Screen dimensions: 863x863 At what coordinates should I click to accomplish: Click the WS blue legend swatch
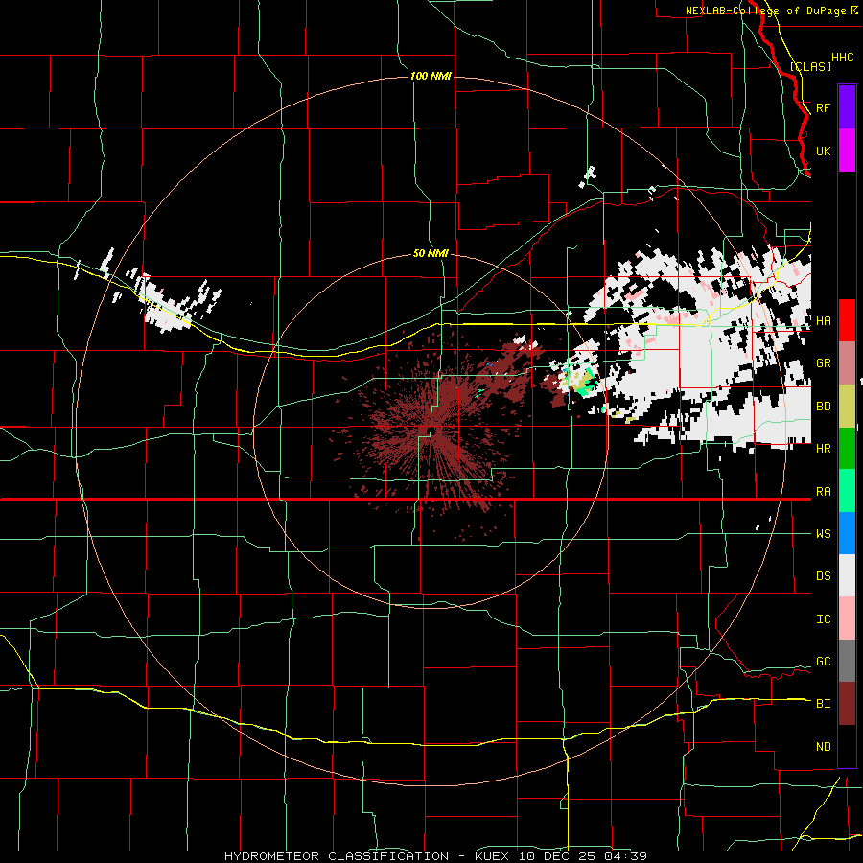click(x=847, y=533)
